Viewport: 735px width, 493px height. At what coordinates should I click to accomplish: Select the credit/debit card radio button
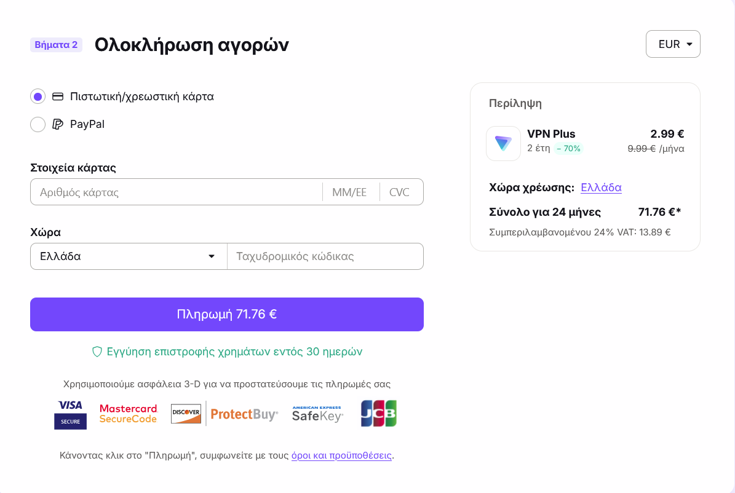(x=38, y=97)
